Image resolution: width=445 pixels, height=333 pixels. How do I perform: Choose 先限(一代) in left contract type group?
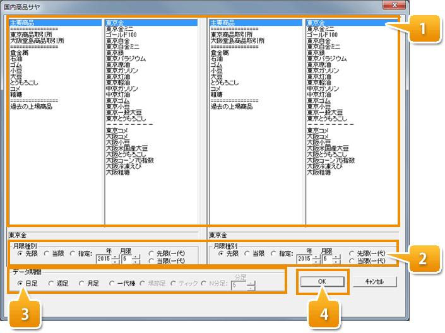tap(151, 254)
